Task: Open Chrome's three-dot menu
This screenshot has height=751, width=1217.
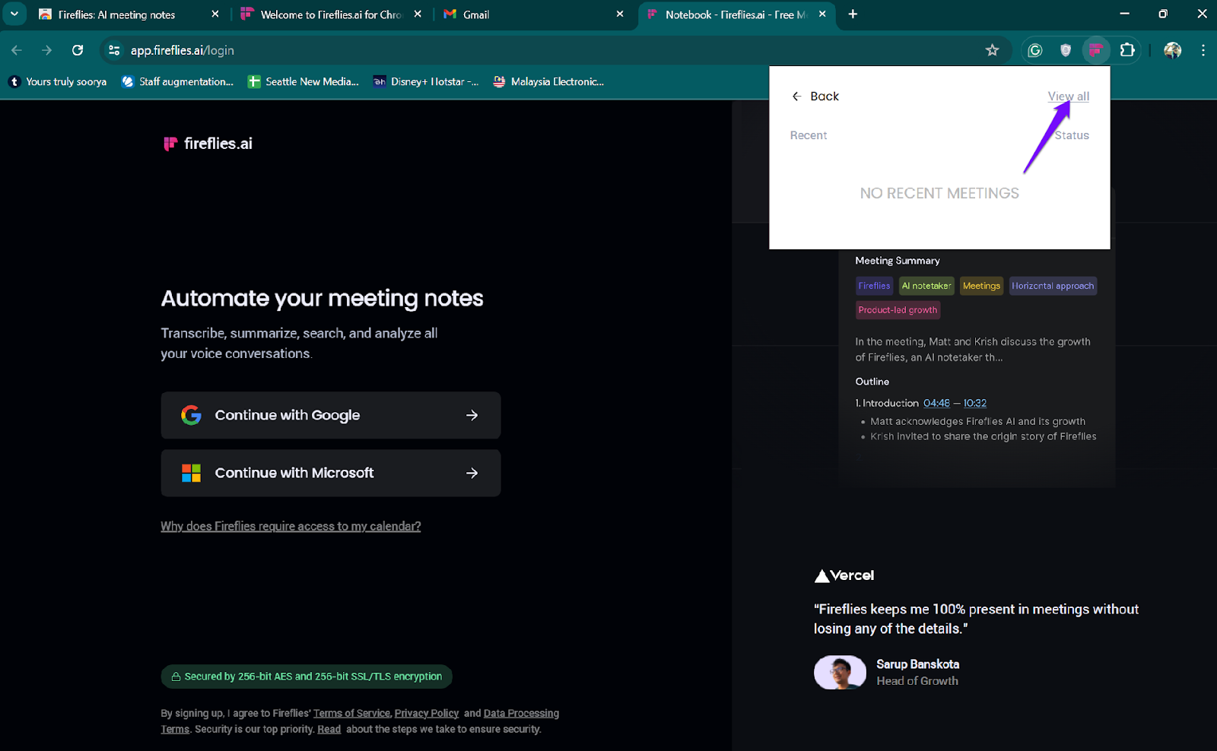Action: [1203, 50]
